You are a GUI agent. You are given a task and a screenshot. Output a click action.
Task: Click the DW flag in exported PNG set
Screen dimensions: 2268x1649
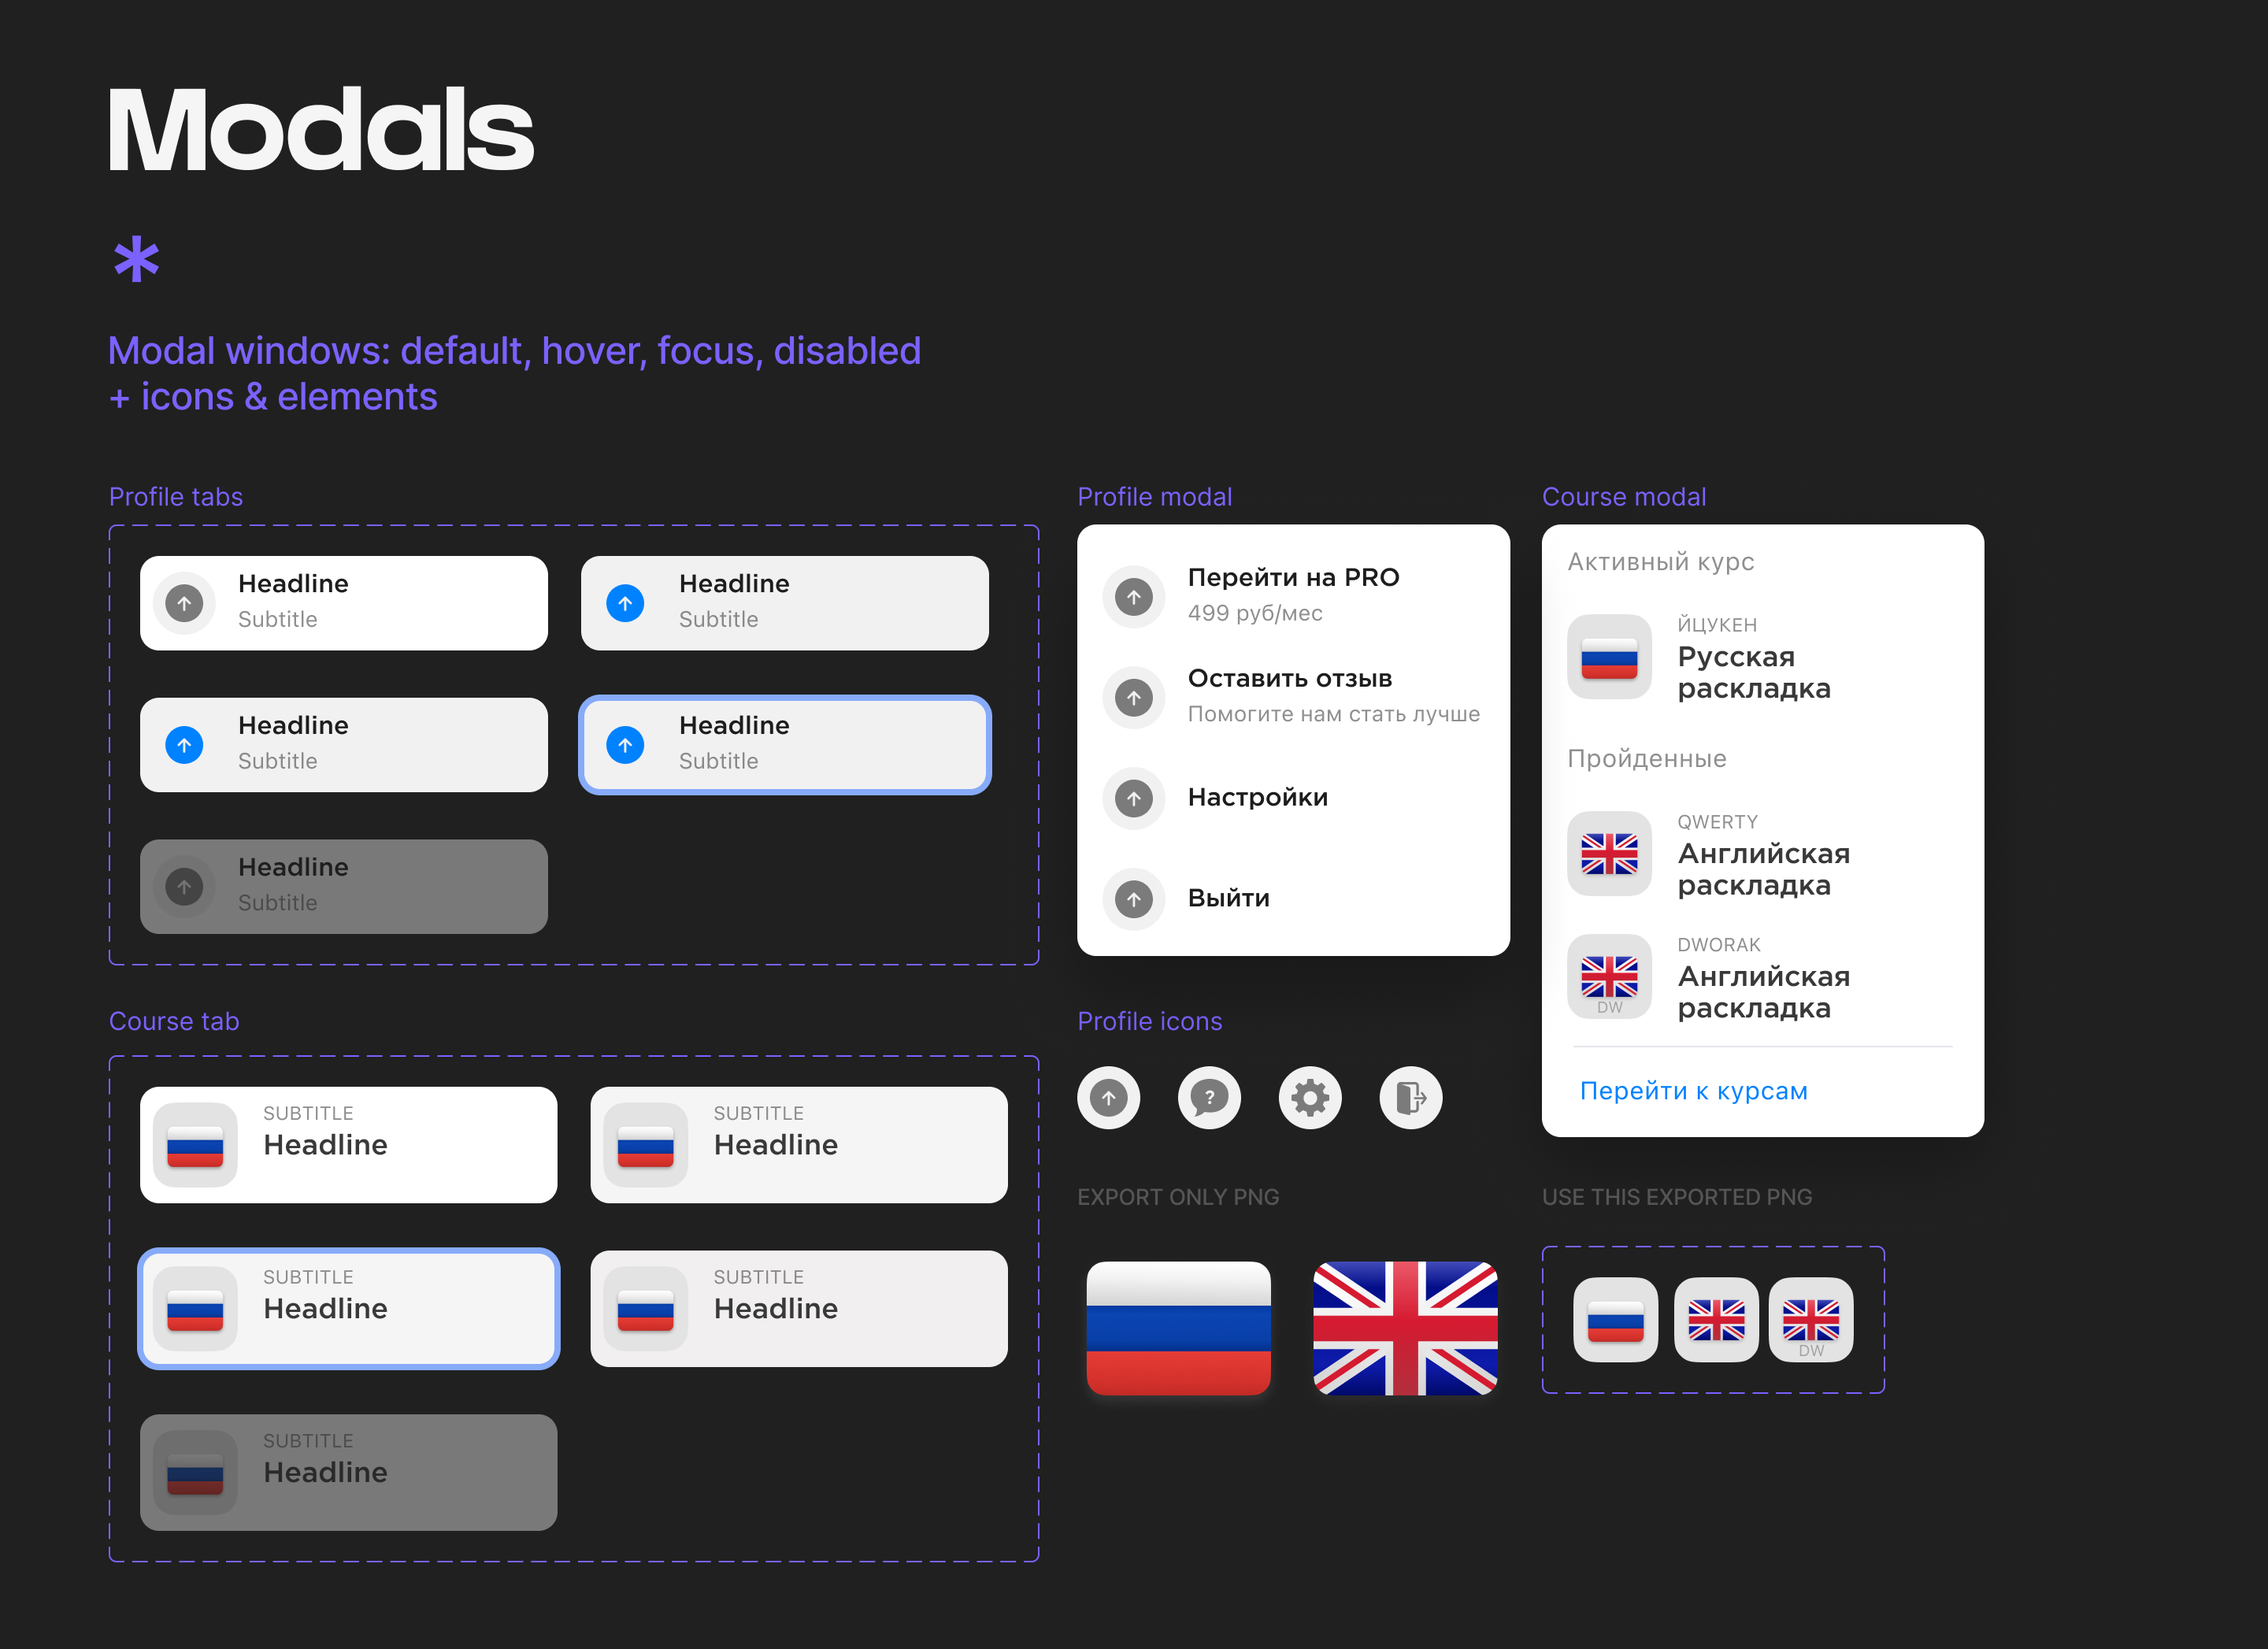pyautogui.click(x=1812, y=1321)
